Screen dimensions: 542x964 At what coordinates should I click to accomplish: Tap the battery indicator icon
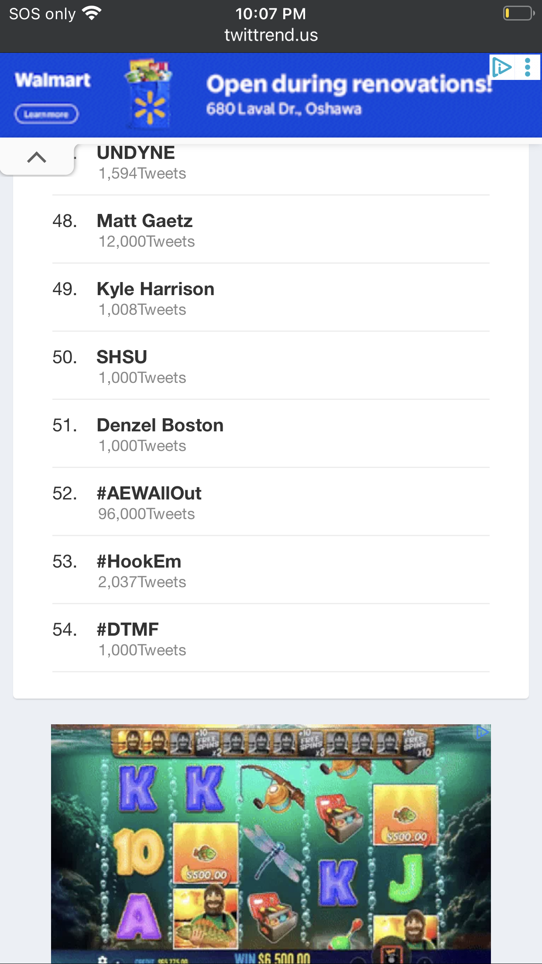pyautogui.click(x=518, y=14)
